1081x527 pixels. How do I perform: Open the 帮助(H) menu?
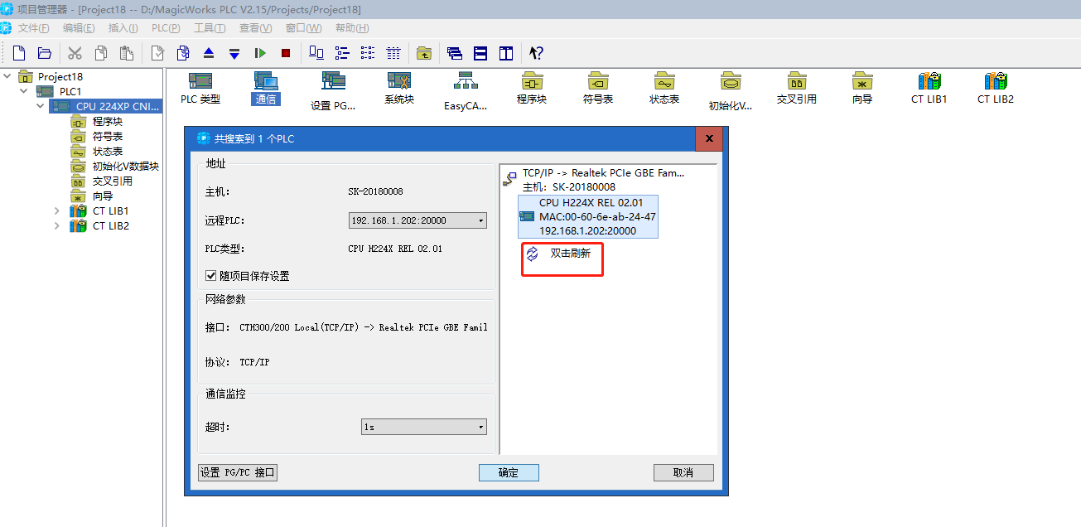352,28
